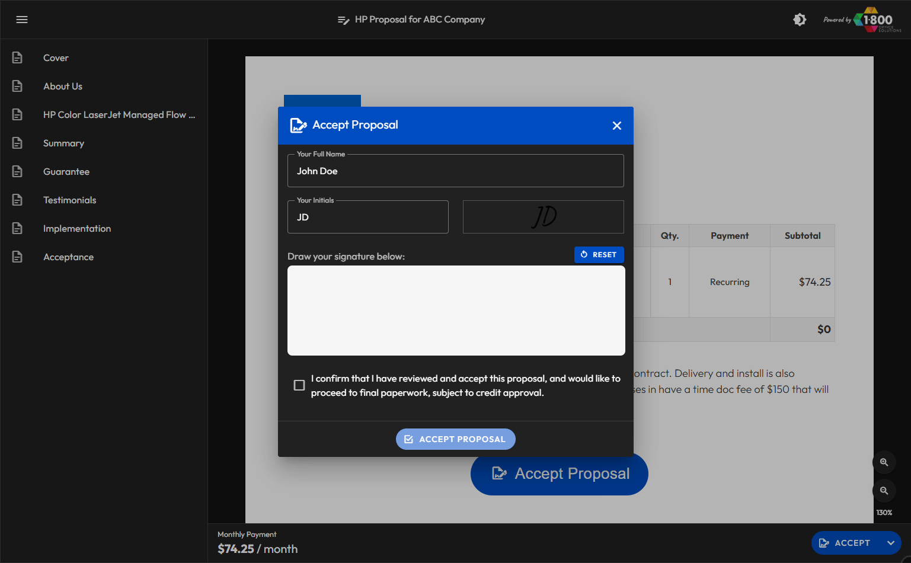Click the Your Initials field

coord(368,217)
